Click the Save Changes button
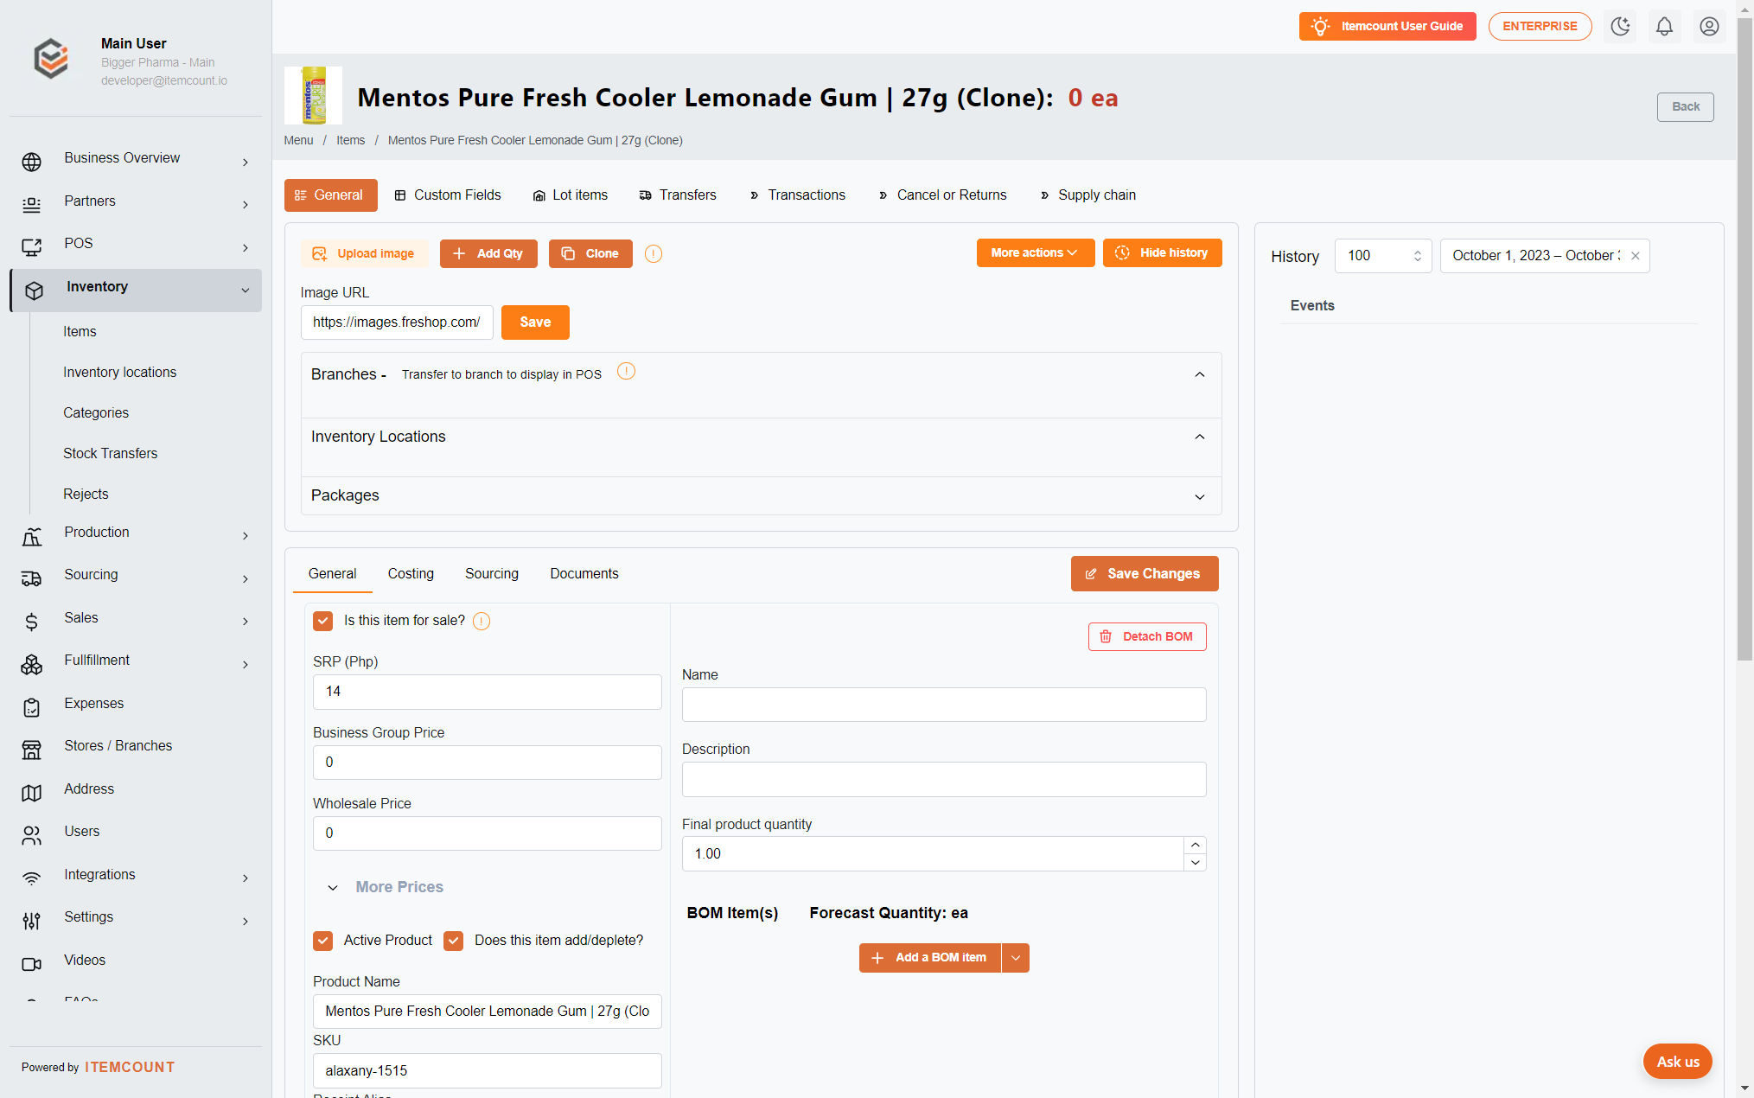Image resolution: width=1754 pixels, height=1098 pixels. point(1145,574)
